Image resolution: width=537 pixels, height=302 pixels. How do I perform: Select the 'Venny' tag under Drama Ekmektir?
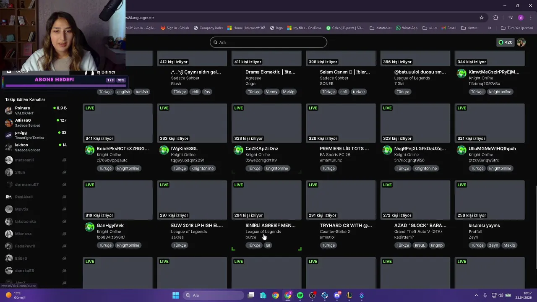(x=271, y=92)
